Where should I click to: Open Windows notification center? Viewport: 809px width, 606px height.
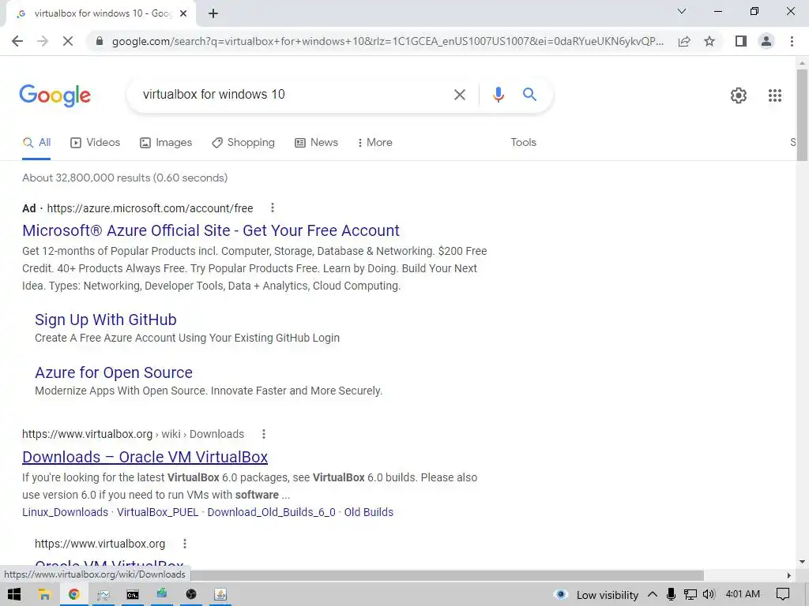[783, 595]
